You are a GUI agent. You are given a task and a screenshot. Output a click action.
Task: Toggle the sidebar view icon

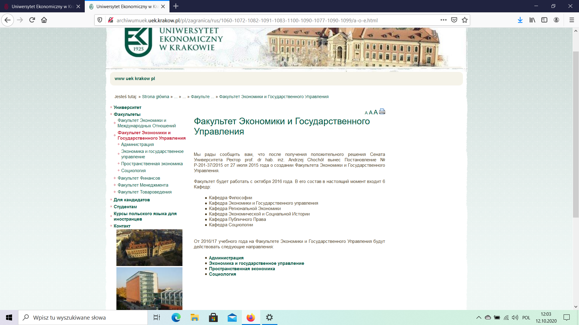pos(544,20)
